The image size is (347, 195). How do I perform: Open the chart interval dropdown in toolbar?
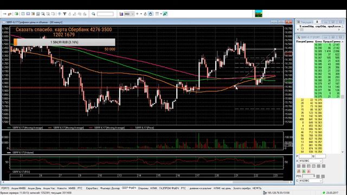point(129,14)
